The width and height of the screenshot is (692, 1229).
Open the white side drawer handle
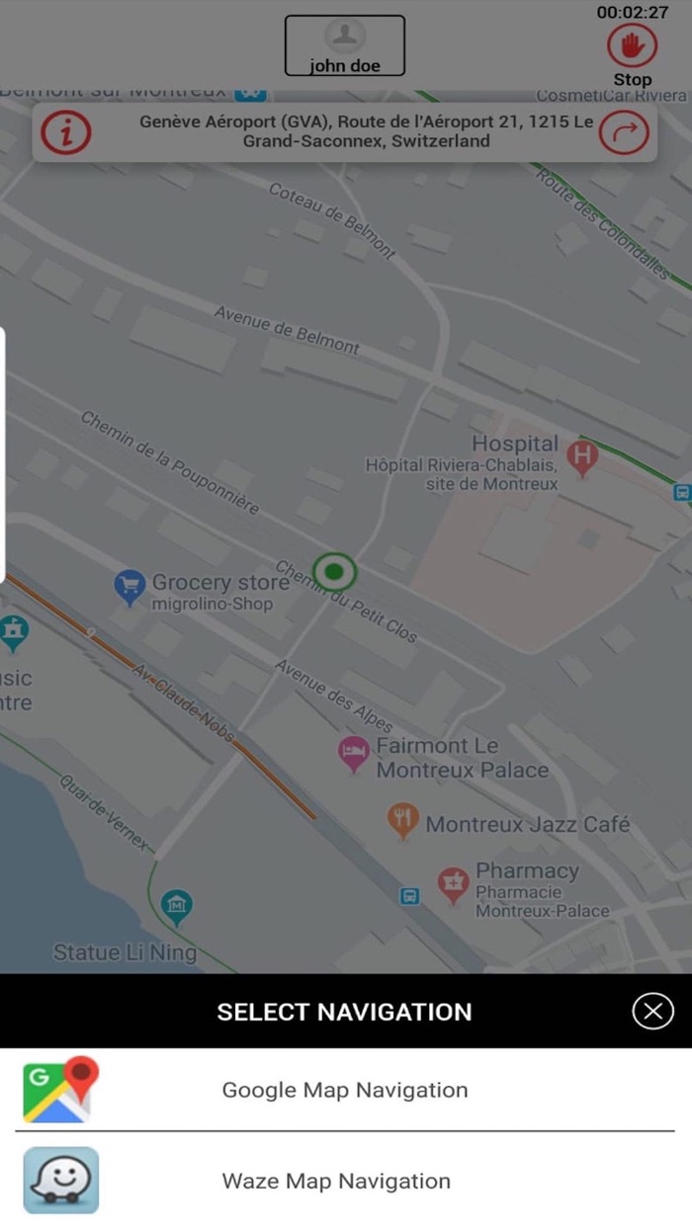(x=2, y=454)
